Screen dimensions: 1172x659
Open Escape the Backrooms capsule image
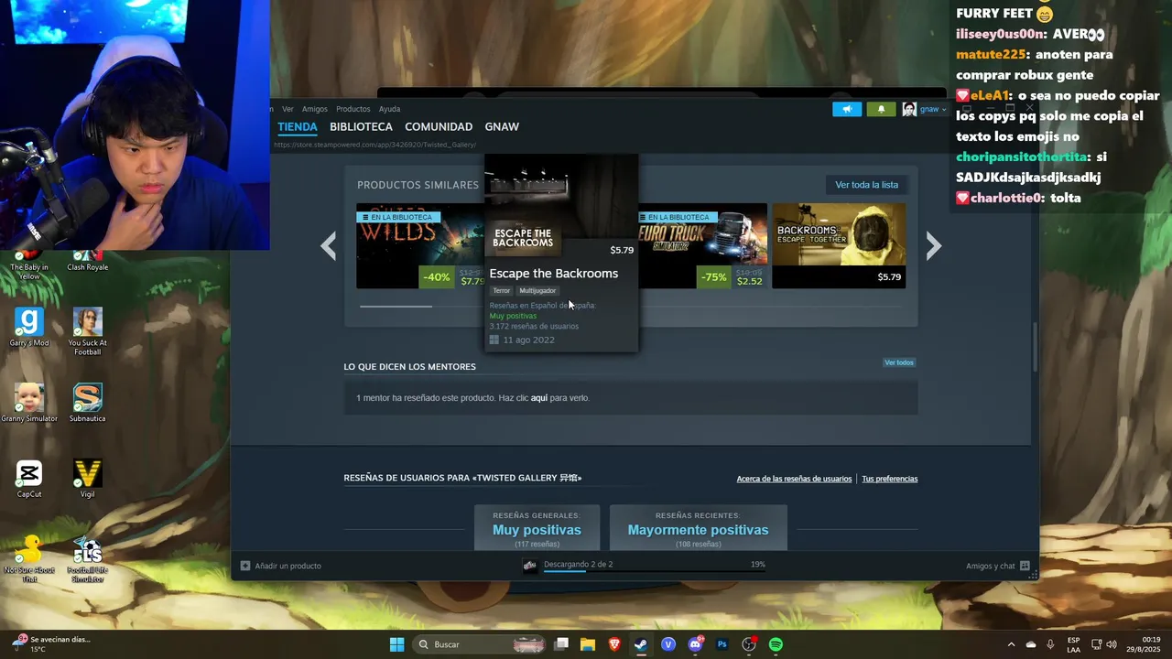561,206
